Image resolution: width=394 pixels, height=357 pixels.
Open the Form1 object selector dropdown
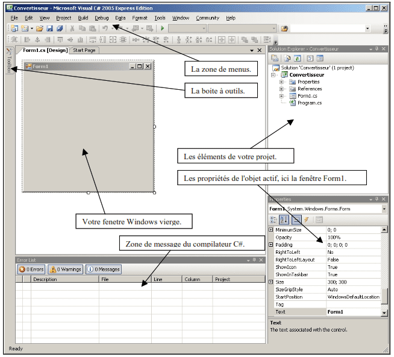click(x=384, y=209)
